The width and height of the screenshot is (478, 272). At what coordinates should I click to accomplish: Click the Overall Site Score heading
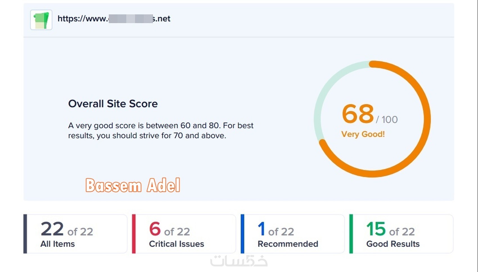(113, 104)
